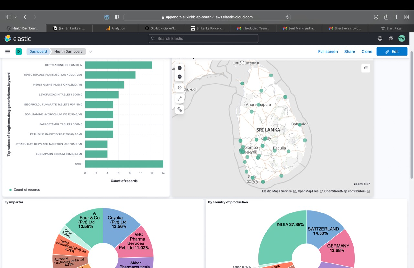Click the fit to data bounds icon

pos(180,99)
